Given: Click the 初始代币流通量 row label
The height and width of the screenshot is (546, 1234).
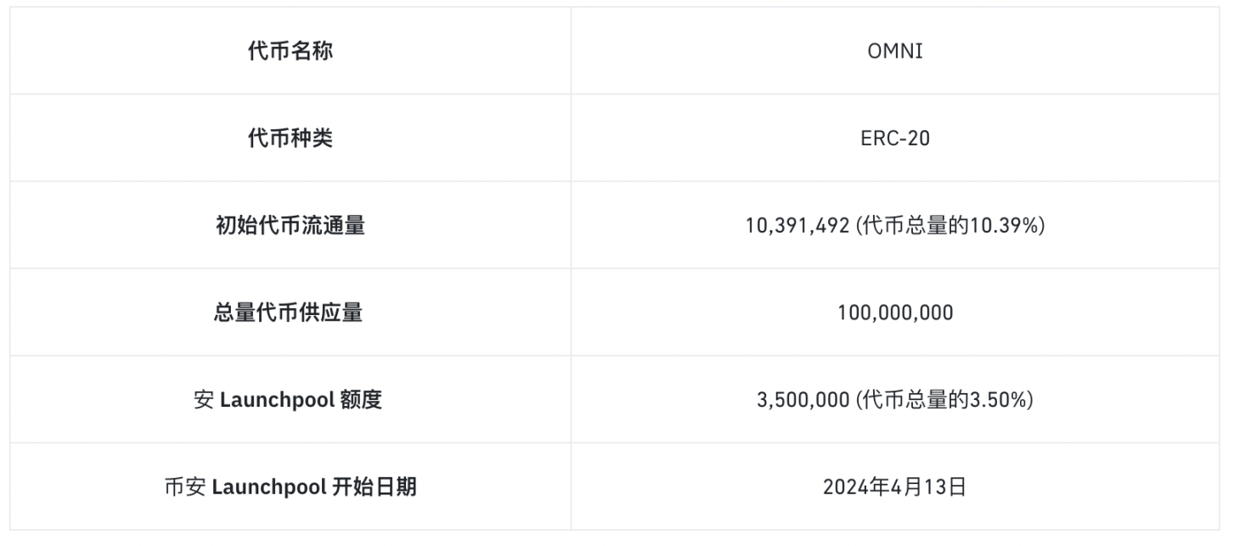Looking at the screenshot, I should click(290, 225).
